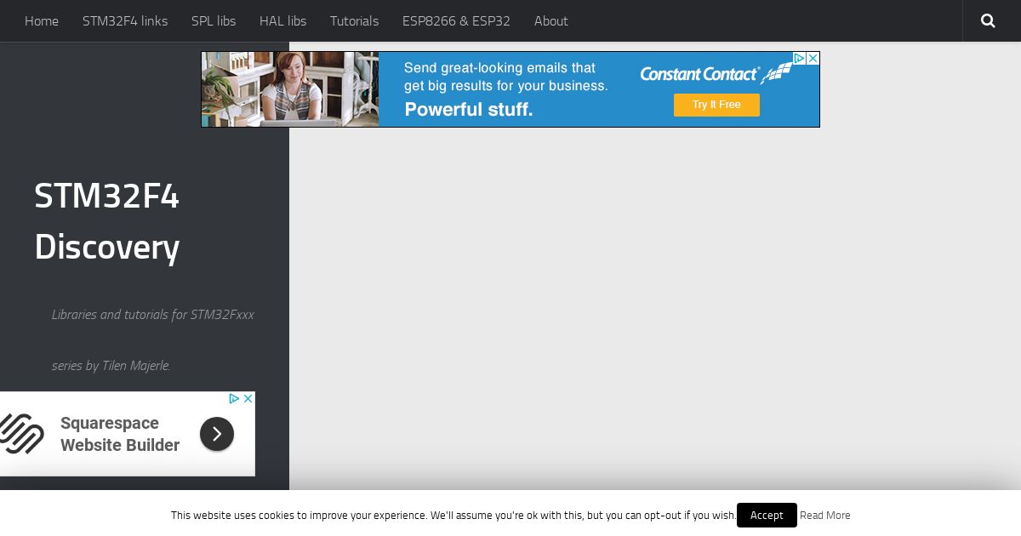Viewport: 1021px width, 536px height.
Task: Click 'series by Tilen Majerle.' text
Action: point(111,366)
